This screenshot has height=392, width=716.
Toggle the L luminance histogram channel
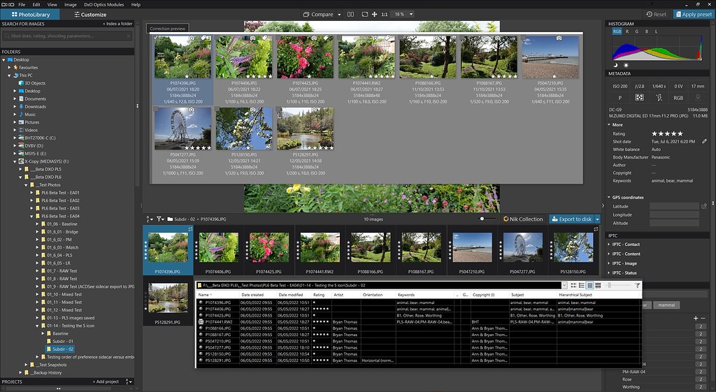[655, 31]
